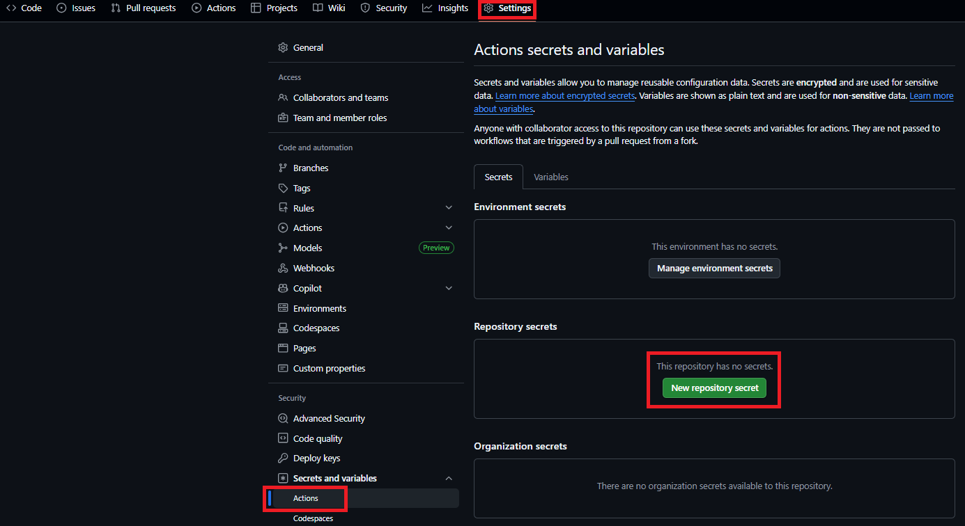The image size is (965, 526).
Task: Click New repository secret button
Action: 715,388
